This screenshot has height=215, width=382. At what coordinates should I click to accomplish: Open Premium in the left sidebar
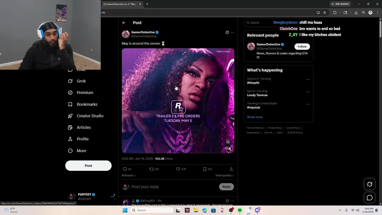pos(81,93)
